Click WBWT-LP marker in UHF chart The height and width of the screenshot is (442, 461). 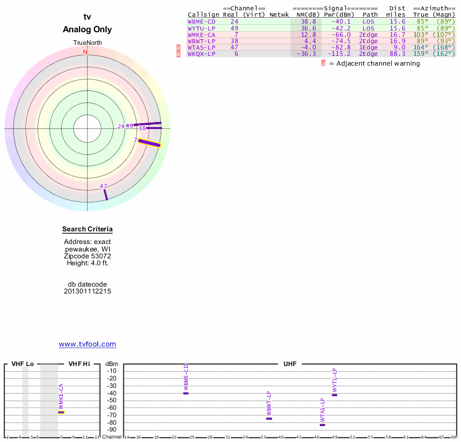[x=269, y=418]
